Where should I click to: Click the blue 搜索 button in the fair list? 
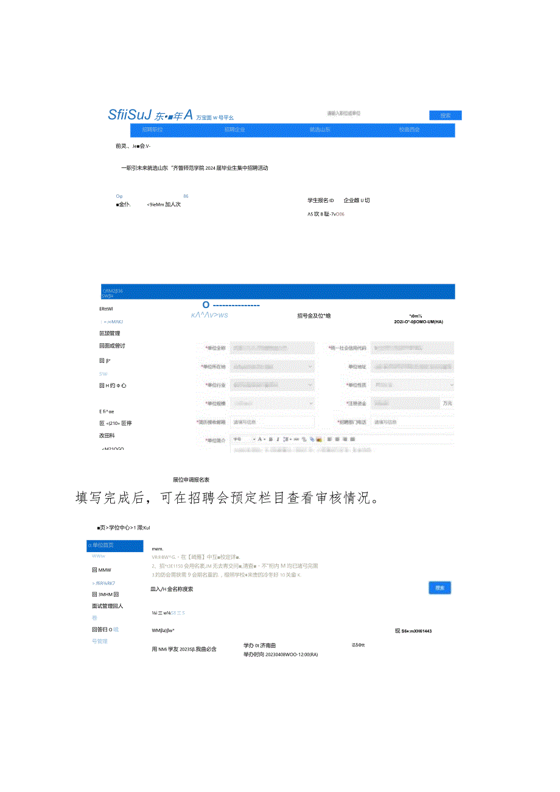coord(439,587)
